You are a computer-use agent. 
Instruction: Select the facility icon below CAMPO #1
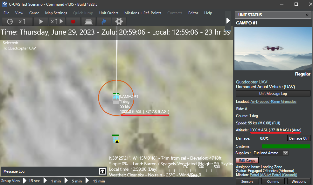click(115, 139)
